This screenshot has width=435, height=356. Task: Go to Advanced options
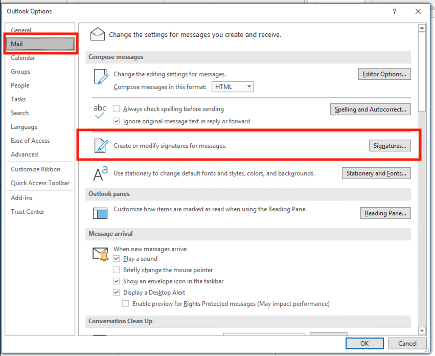click(40, 154)
